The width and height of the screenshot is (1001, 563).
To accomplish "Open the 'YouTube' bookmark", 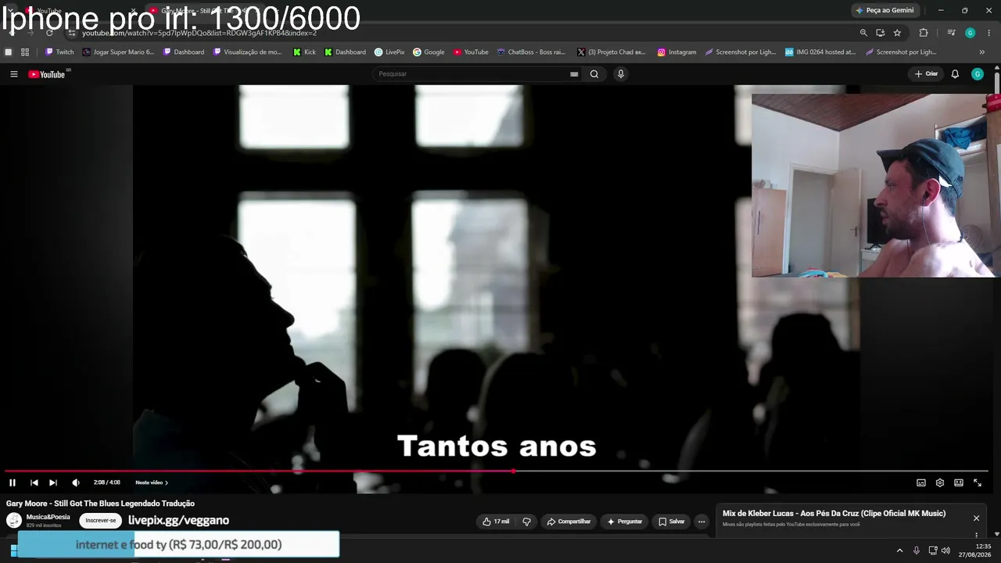I will pyautogui.click(x=471, y=52).
